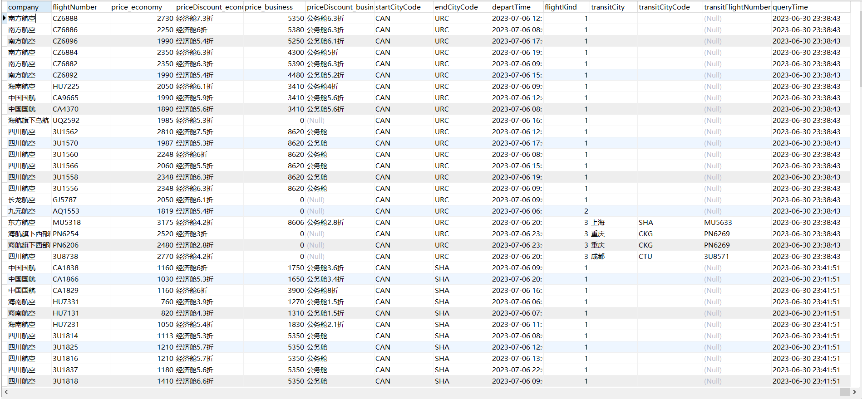This screenshot has width=862, height=399.
Task: Select flight number cell MU5318
Action: [80, 222]
